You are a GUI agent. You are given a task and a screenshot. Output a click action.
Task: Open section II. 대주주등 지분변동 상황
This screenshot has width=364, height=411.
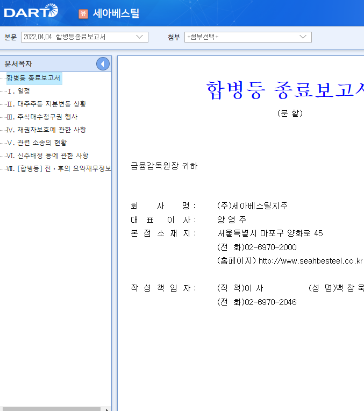[x=46, y=104]
